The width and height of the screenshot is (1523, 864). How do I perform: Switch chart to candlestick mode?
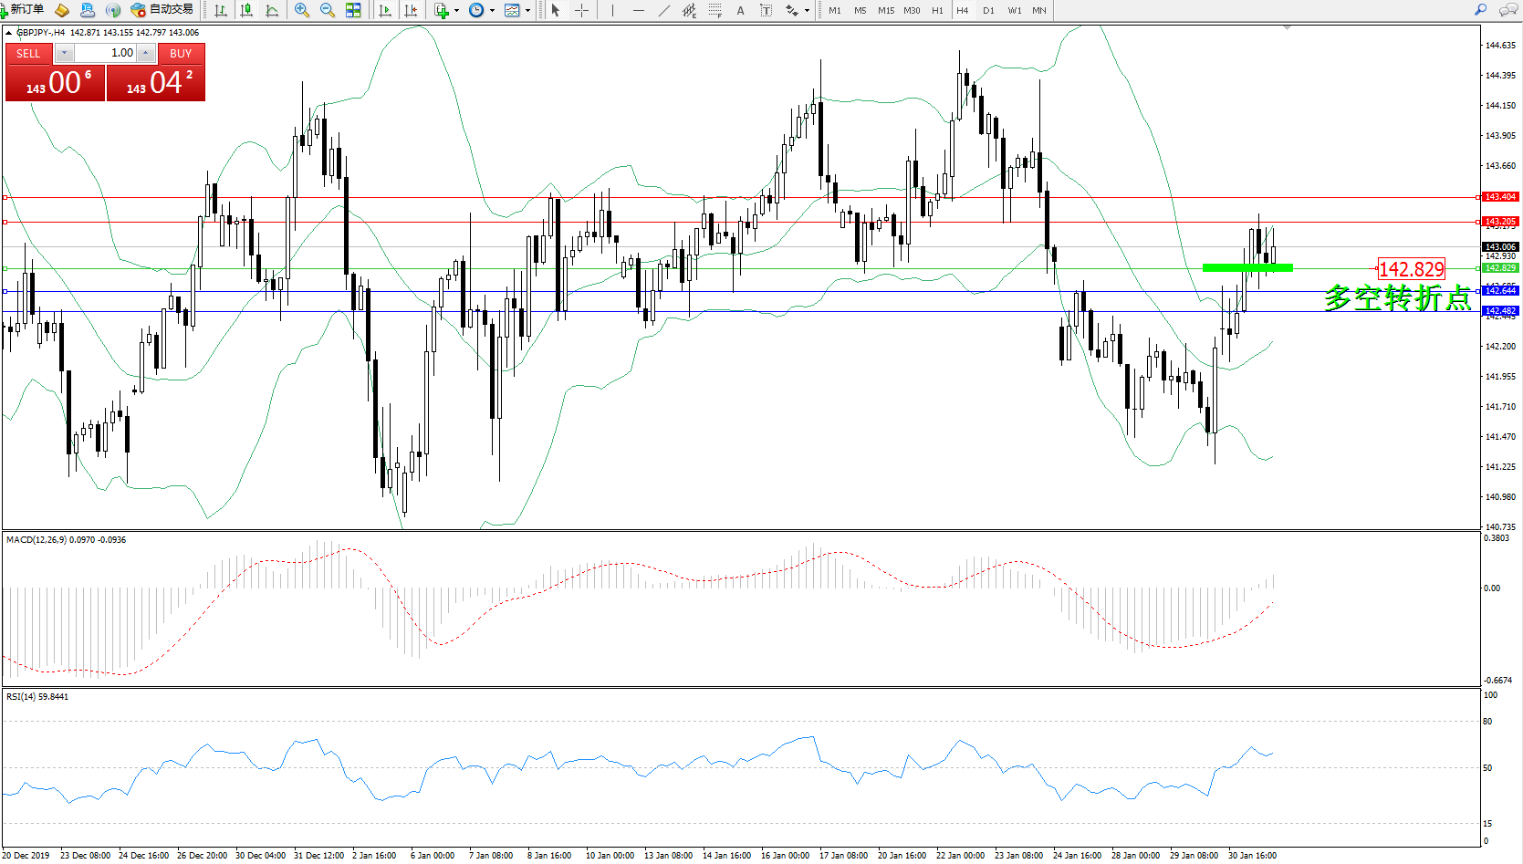pos(246,10)
